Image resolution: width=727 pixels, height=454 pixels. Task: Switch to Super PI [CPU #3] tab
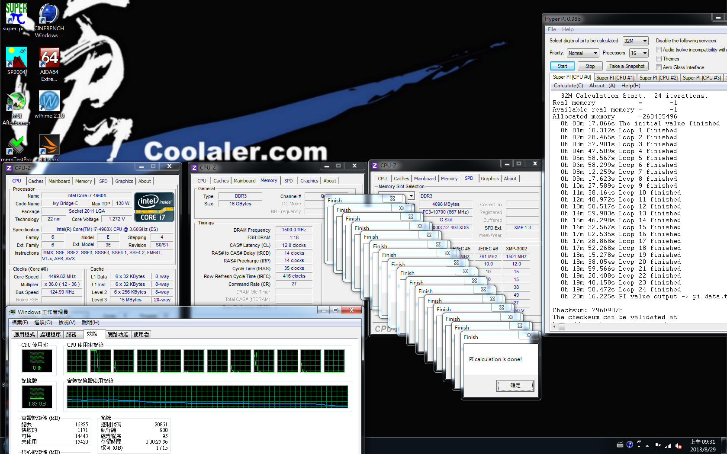(701, 78)
